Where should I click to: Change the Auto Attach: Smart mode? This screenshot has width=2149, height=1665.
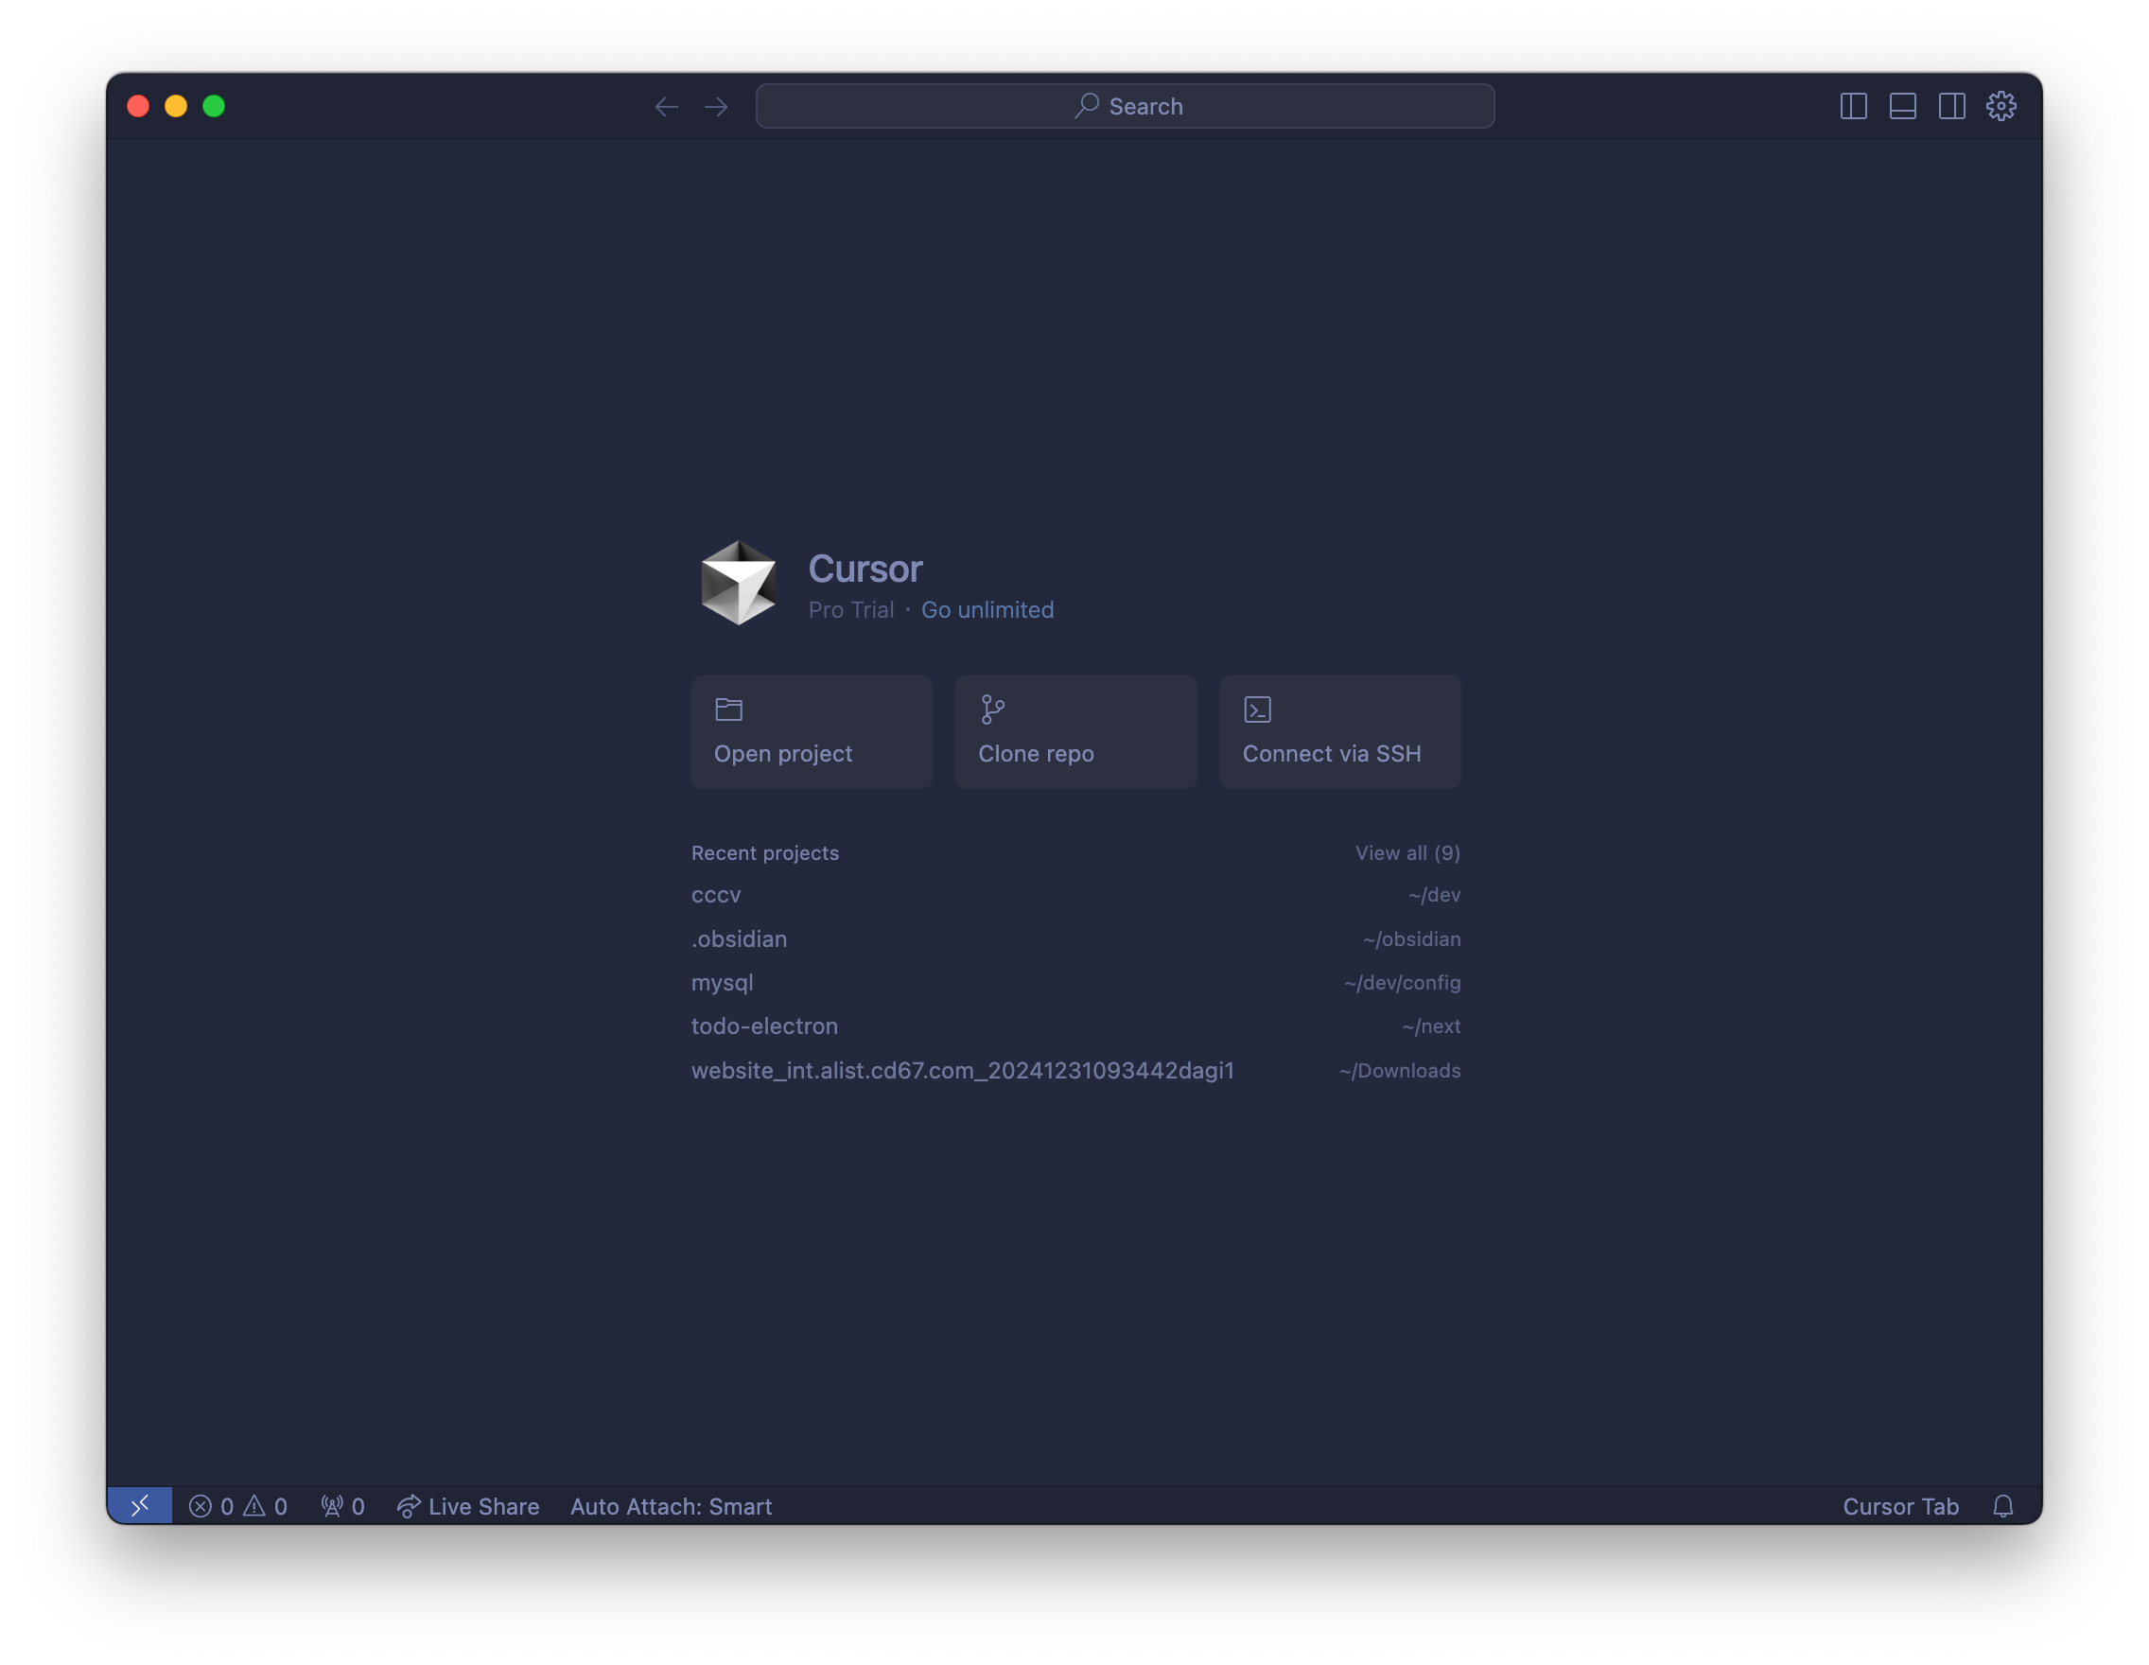671,1507
